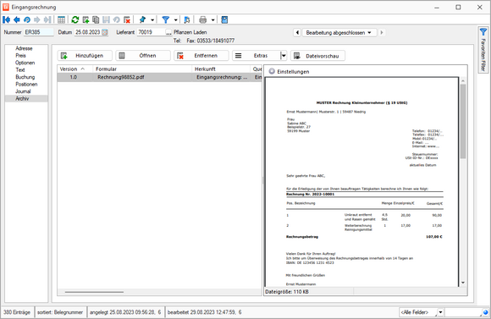Image resolution: width=491 pixels, height=319 pixels.
Task: Open the Datum calendar picker
Action: [x=105, y=32]
